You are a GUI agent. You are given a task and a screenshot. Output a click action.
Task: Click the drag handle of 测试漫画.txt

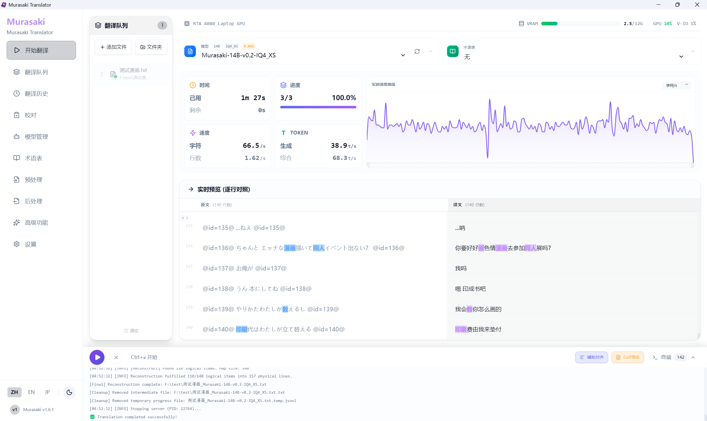coord(102,74)
